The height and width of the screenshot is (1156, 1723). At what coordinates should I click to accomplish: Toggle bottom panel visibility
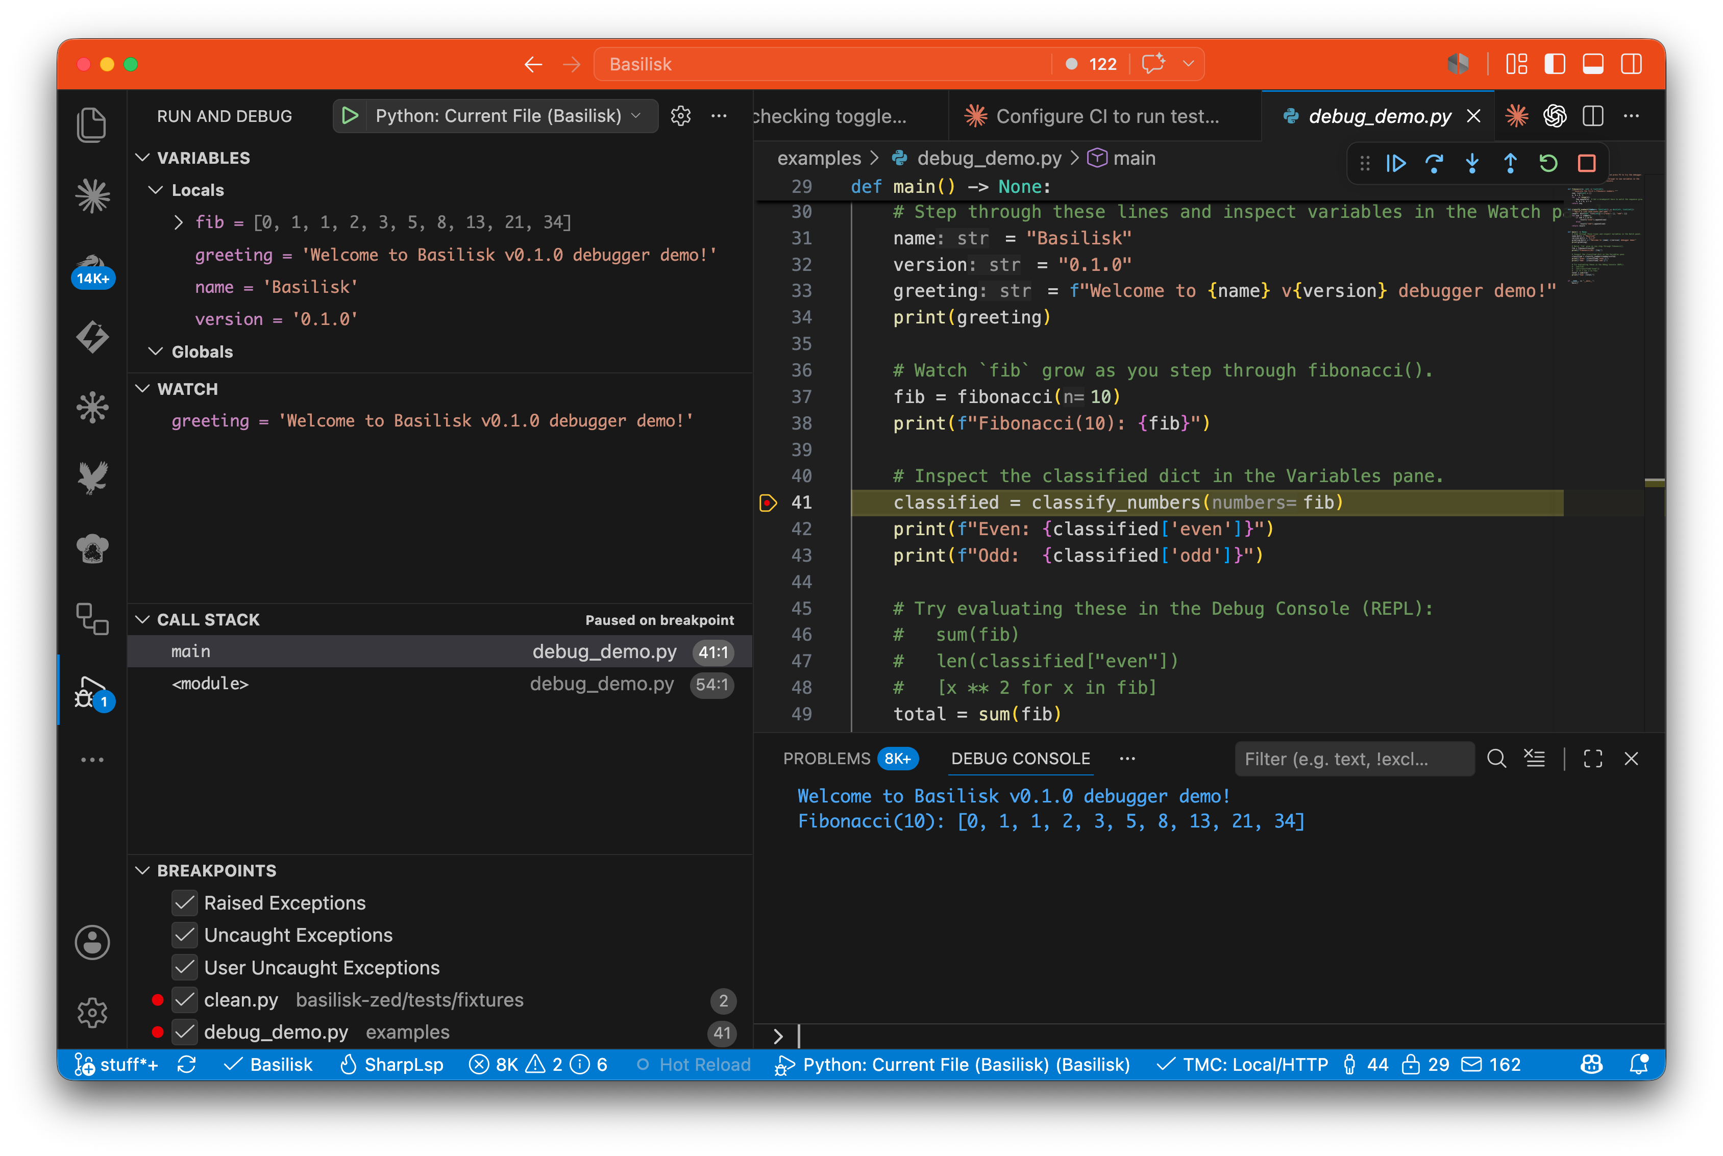[x=1593, y=64]
